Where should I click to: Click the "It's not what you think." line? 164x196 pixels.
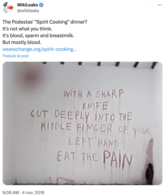[x=27, y=29]
